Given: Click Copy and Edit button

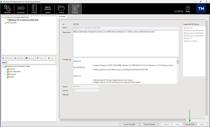Looking at the screenshot, I should pos(189,124).
